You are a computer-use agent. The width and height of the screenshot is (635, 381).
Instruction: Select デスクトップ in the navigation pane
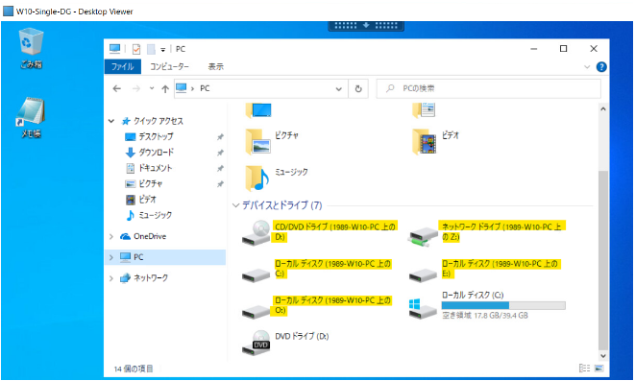pyautogui.click(x=156, y=136)
